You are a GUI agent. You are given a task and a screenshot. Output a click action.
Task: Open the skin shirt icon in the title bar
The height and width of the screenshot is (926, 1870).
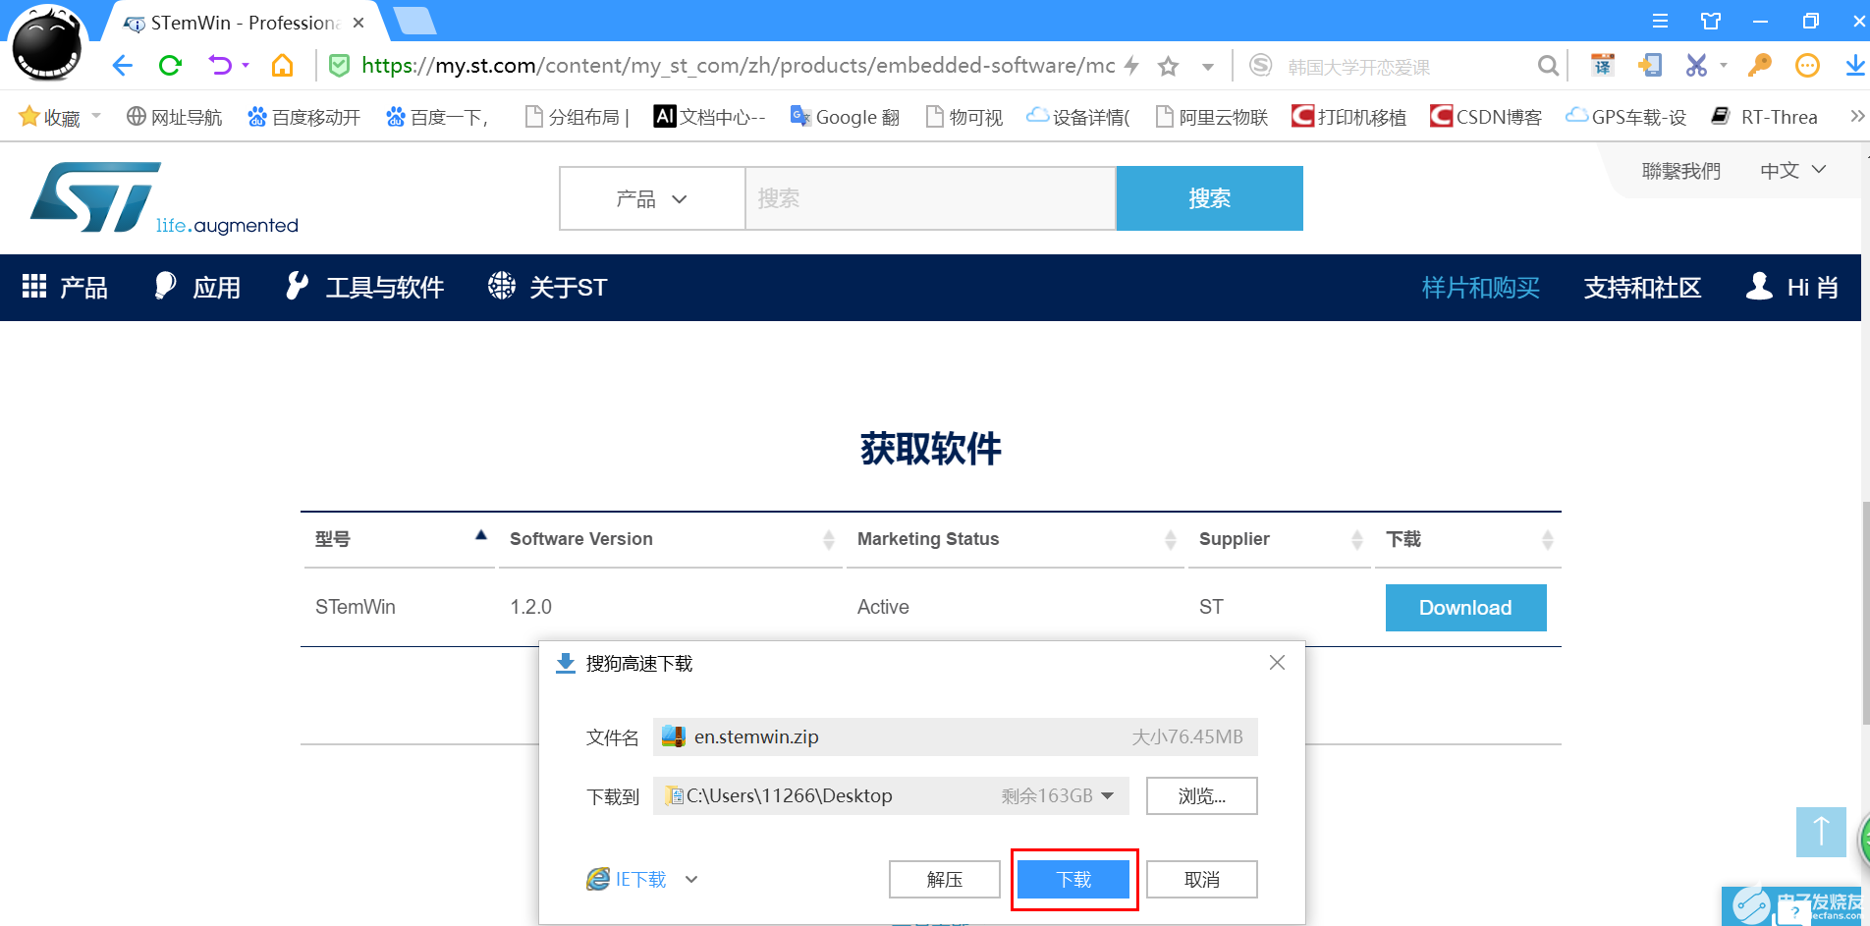1711,21
